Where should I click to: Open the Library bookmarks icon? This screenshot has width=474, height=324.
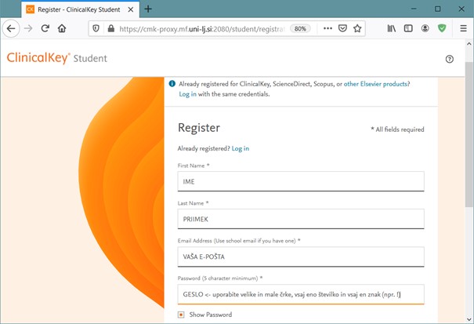point(392,28)
